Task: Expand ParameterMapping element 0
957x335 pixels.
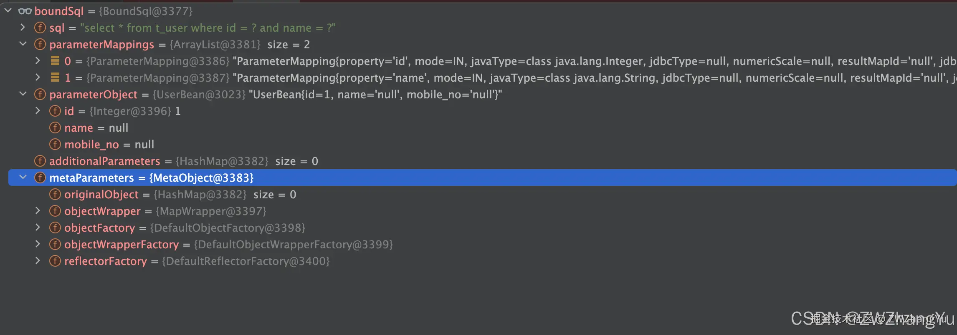Action: (38, 61)
